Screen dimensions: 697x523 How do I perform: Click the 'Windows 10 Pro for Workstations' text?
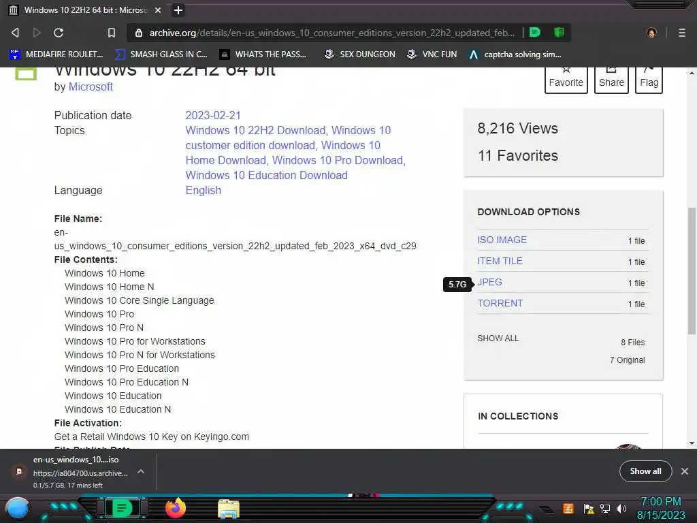click(135, 342)
